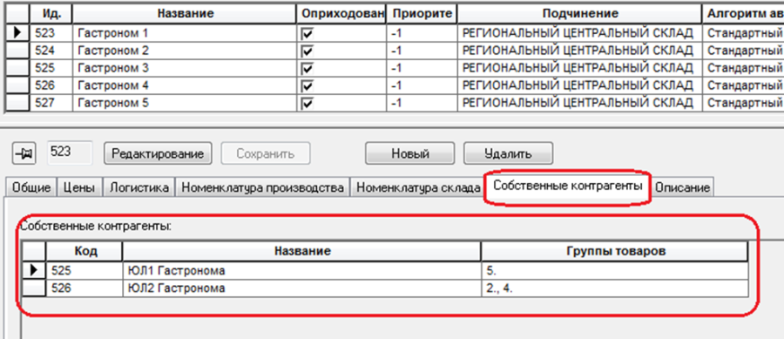Toggle the checkbox in the Гастроном 5 row
Image resolution: width=784 pixels, height=339 pixels.
coord(308,104)
